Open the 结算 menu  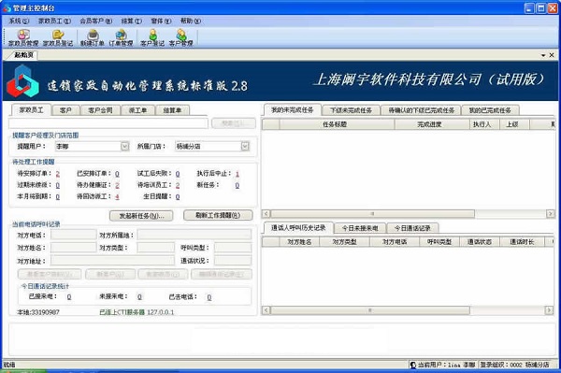coord(131,22)
